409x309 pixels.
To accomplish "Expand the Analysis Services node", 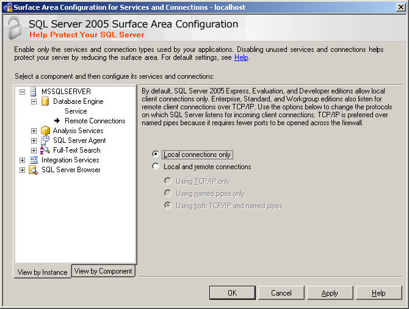I will point(34,131).
